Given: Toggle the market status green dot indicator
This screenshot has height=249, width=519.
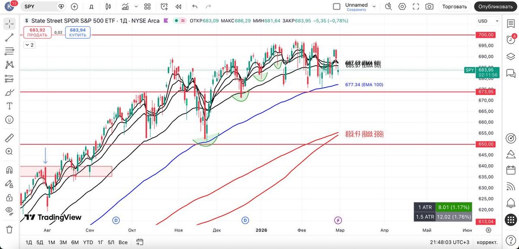Looking at the screenshot, I should (176, 21).
